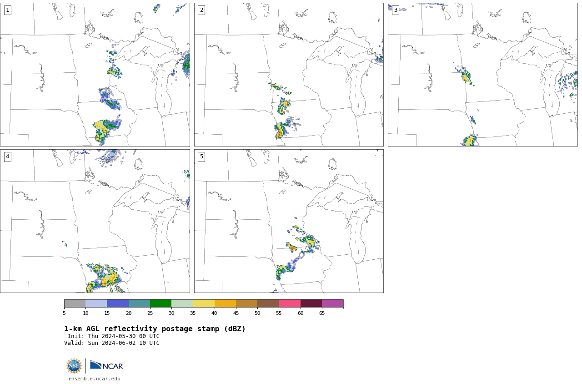Select the maroon 60-65 dBZ swatch
Screen dimensions: 582x384
[311, 303]
